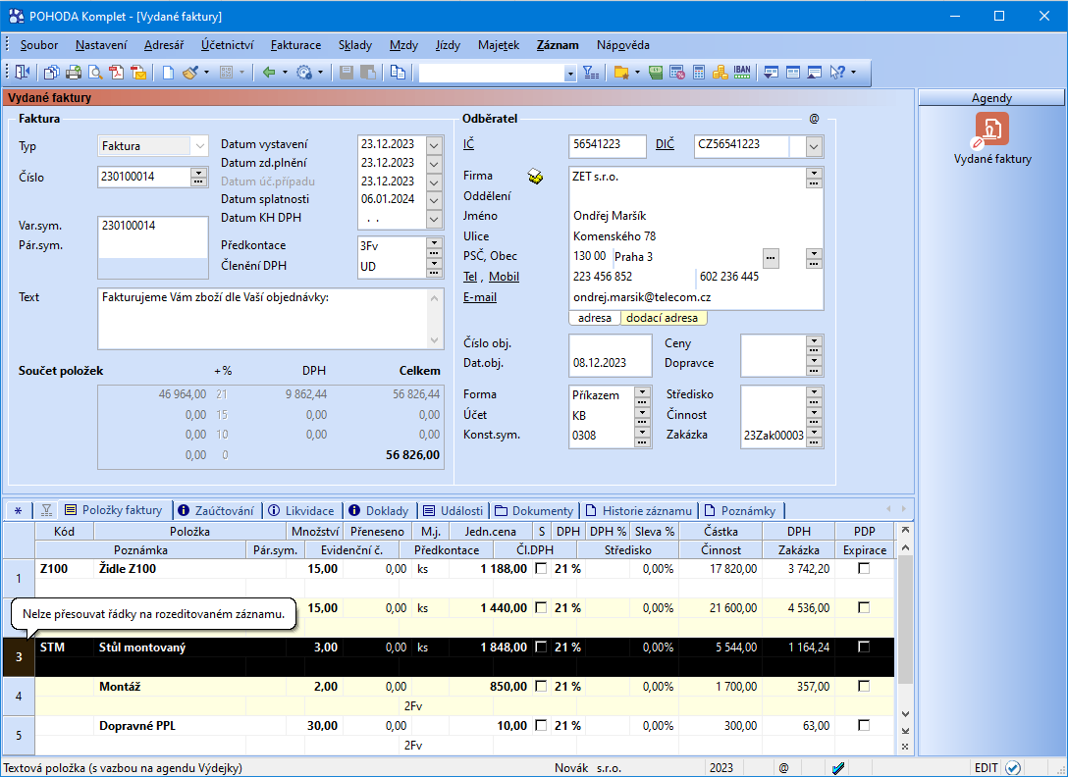The width and height of the screenshot is (1068, 777).
Task: Open the Datum vystavení date dropdown
Action: [434, 145]
